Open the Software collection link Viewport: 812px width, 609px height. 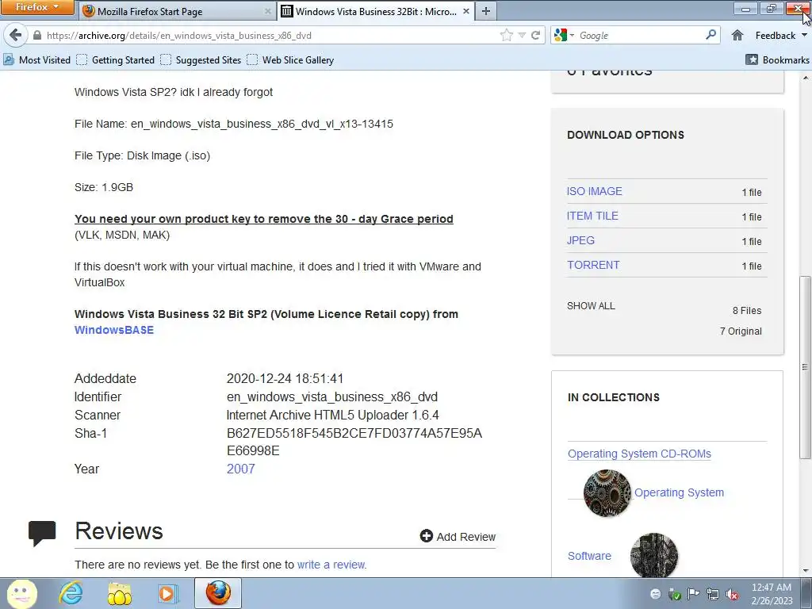[589, 556]
